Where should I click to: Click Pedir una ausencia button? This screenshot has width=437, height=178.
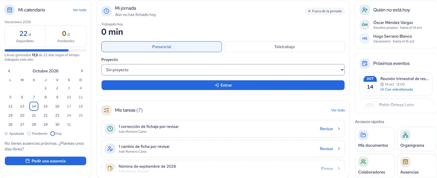pyautogui.click(x=45, y=161)
